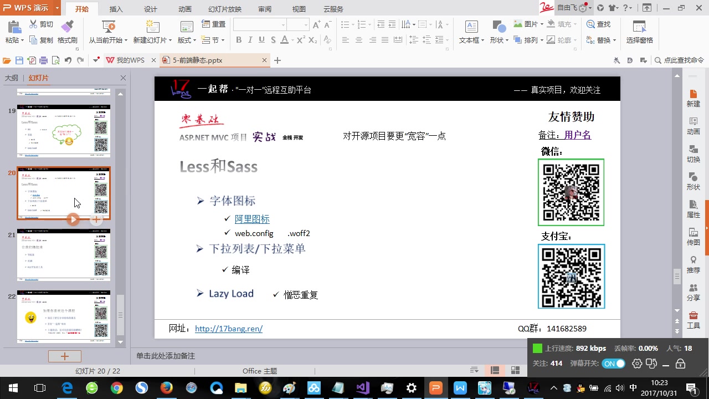This screenshot has width=709, height=399.
Task: Search commands in 点此查找命令 box
Action: tap(680, 60)
